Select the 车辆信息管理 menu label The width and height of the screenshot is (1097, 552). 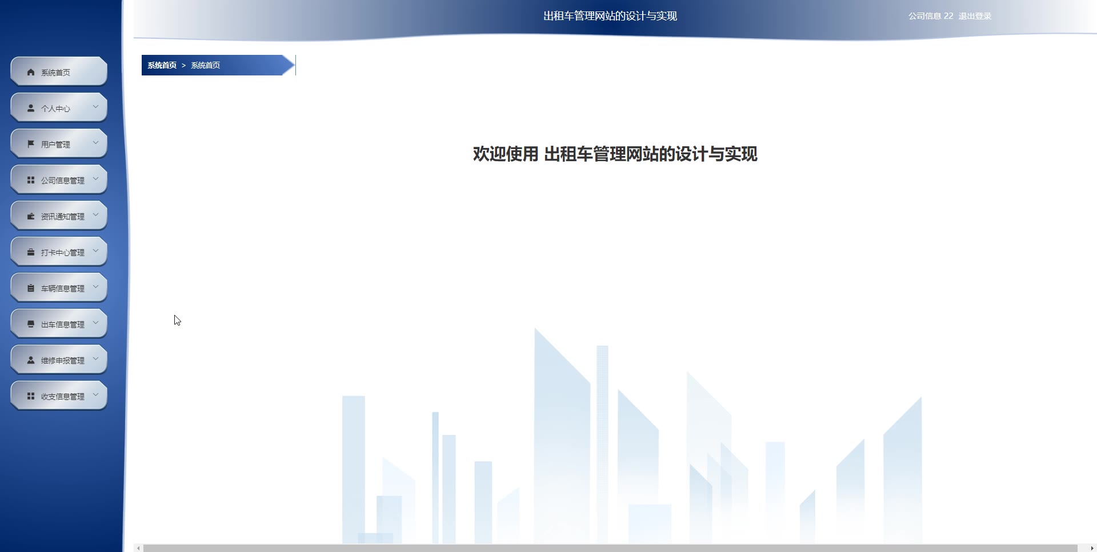point(63,289)
